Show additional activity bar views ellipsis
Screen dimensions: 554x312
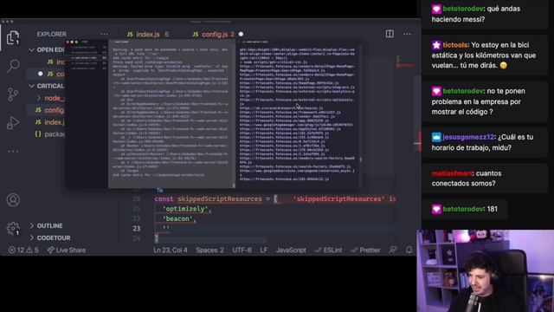pos(13,152)
